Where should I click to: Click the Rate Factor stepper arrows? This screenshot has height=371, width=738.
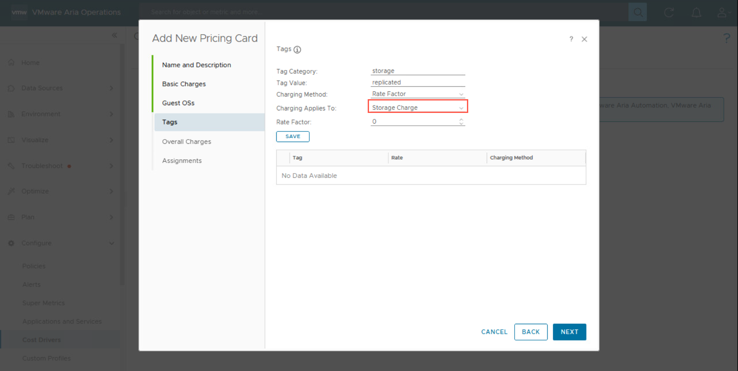(461, 122)
